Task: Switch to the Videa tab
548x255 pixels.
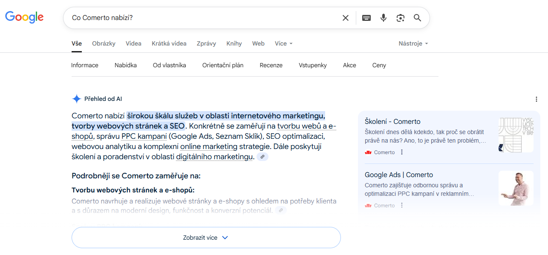Action: tap(133, 43)
